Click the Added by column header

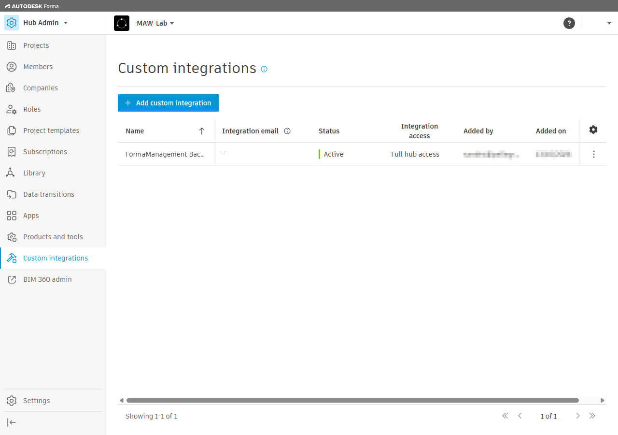pyautogui.click(x=478, y=131)
